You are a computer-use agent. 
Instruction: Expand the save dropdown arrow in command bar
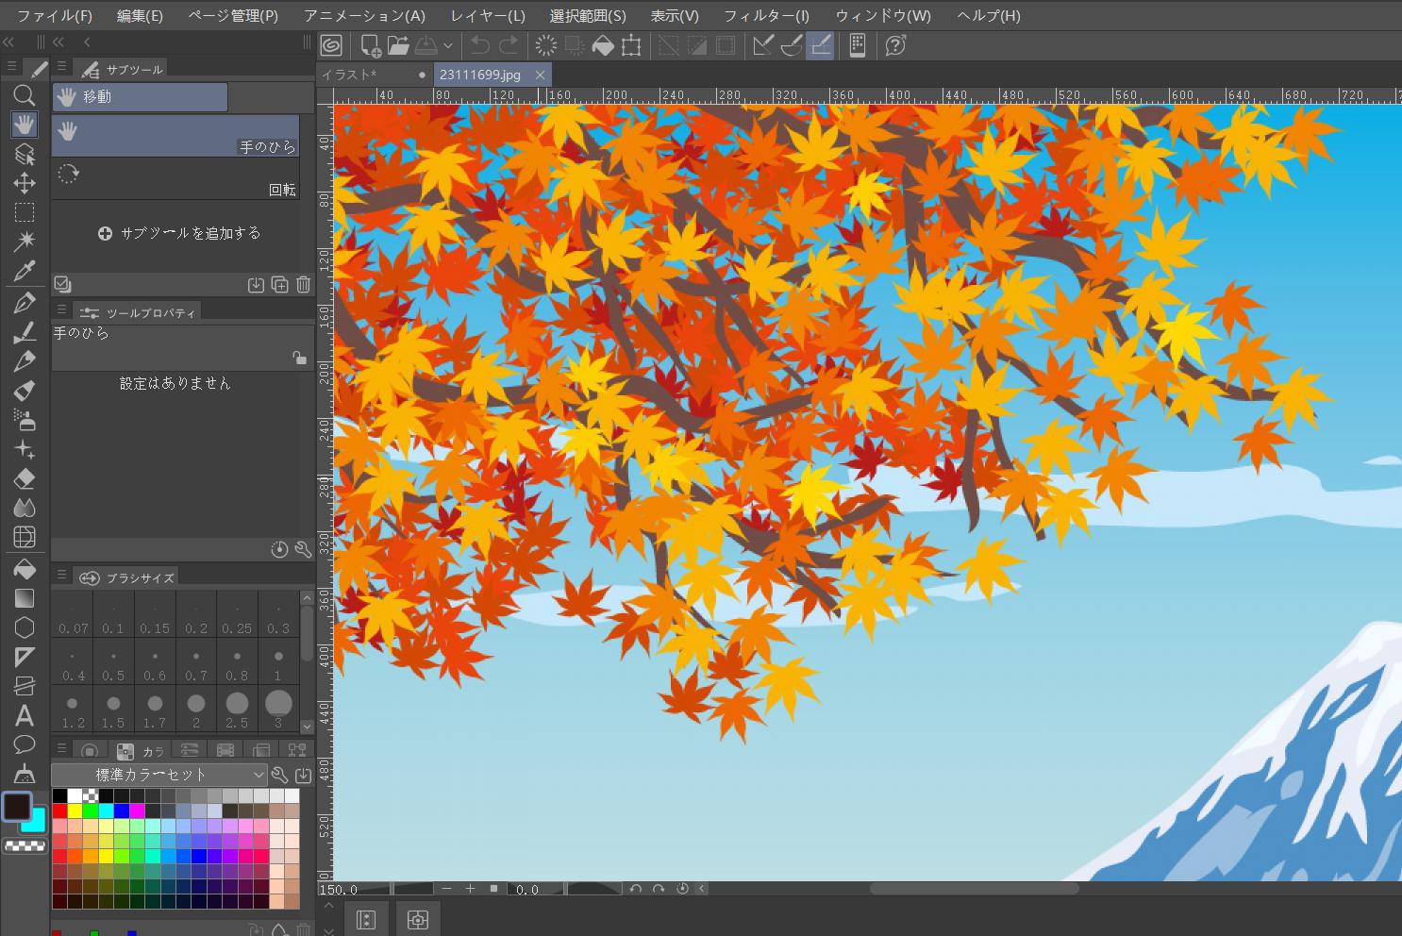448,45
